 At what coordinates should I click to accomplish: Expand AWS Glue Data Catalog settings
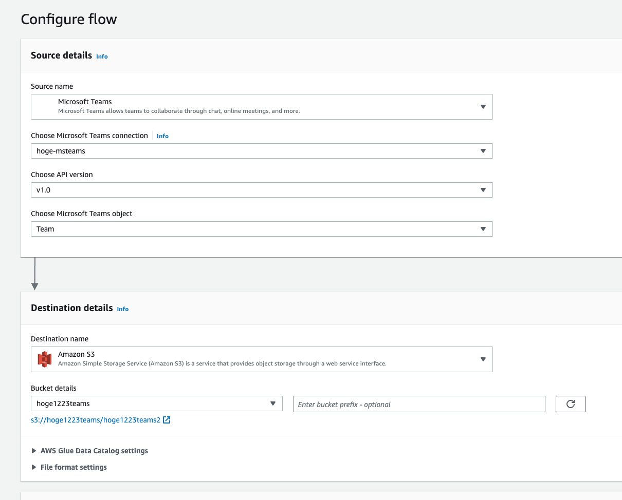[94, 451]
